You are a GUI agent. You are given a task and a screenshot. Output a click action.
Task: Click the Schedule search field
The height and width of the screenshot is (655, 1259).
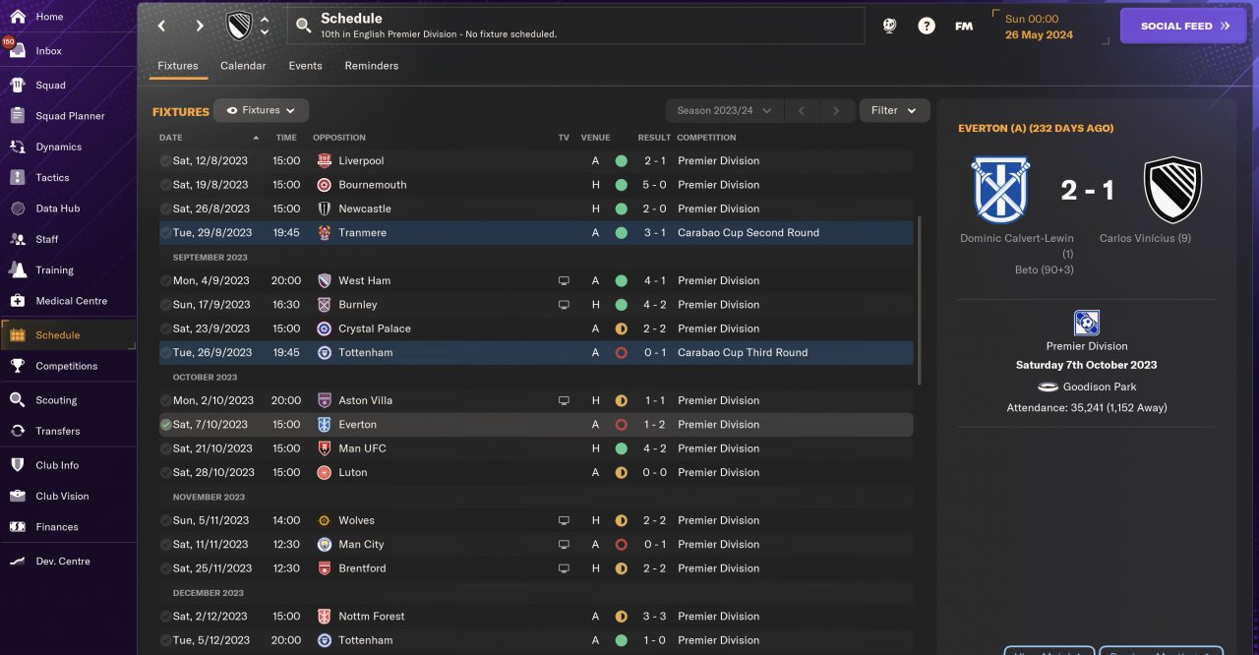(x=575, y=26)
